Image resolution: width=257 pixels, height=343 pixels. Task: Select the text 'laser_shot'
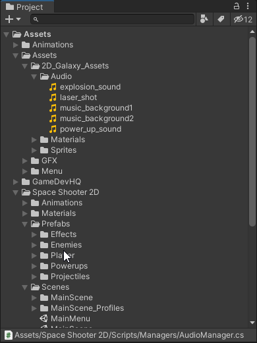point(78,97)
